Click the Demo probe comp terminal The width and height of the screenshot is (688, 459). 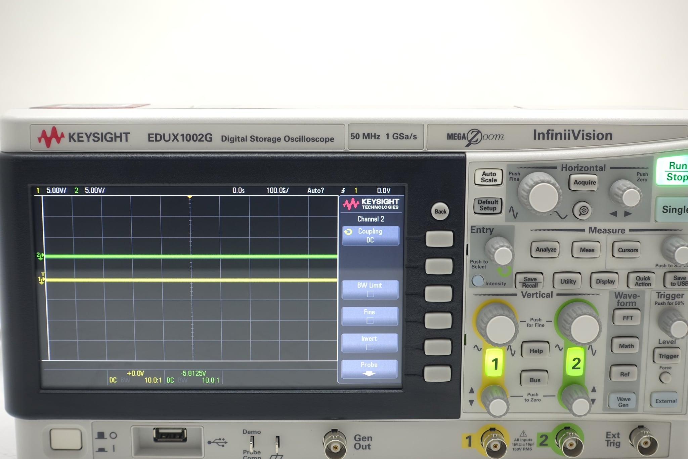coord(252,443)
